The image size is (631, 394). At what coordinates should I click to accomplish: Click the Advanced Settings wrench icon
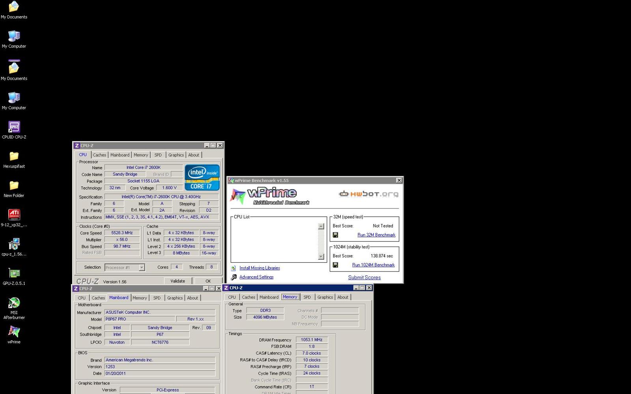[233, 277]
